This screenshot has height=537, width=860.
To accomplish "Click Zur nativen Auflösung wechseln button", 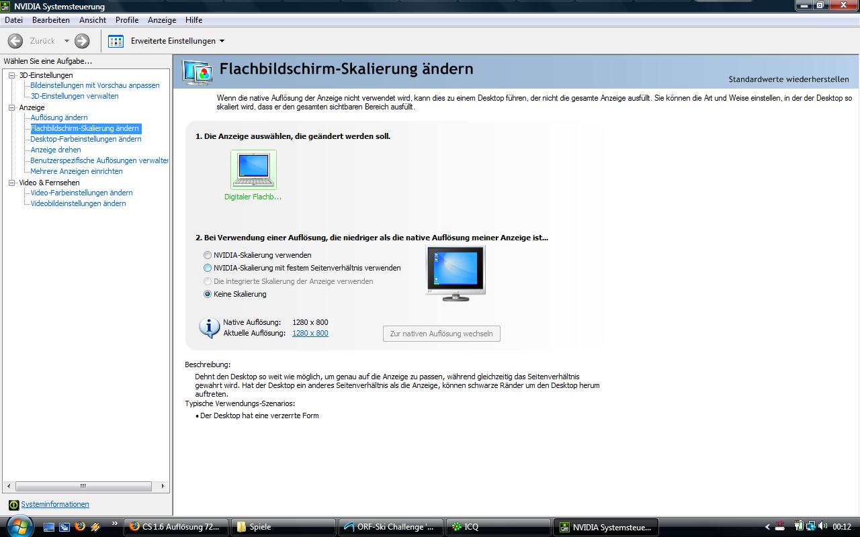I will coord(441,334).
